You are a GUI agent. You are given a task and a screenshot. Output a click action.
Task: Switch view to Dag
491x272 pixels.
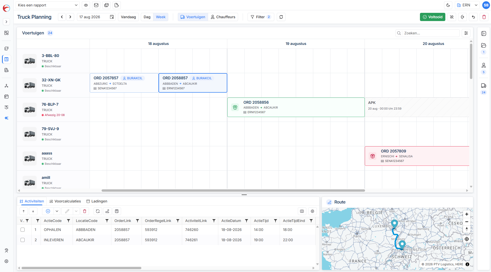(x=147, y=17)
